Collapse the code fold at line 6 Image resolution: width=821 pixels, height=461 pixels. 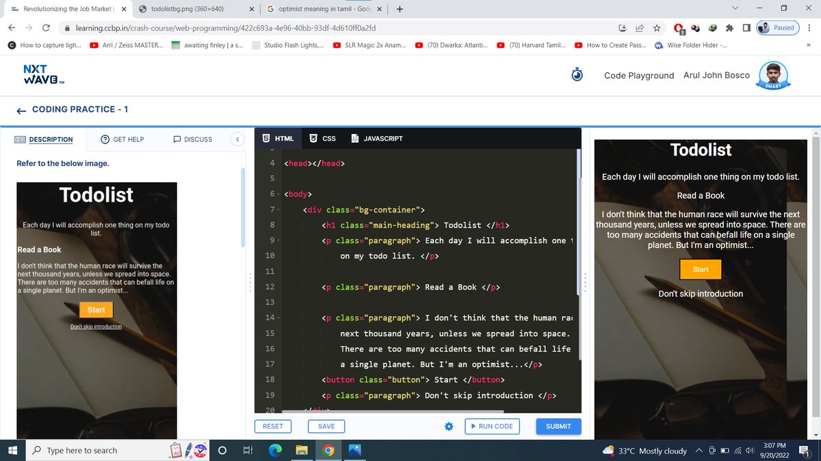(x=280, y=194)
